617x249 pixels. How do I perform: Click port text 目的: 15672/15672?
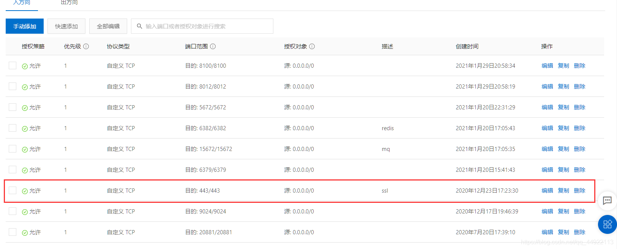pos(208,149)
